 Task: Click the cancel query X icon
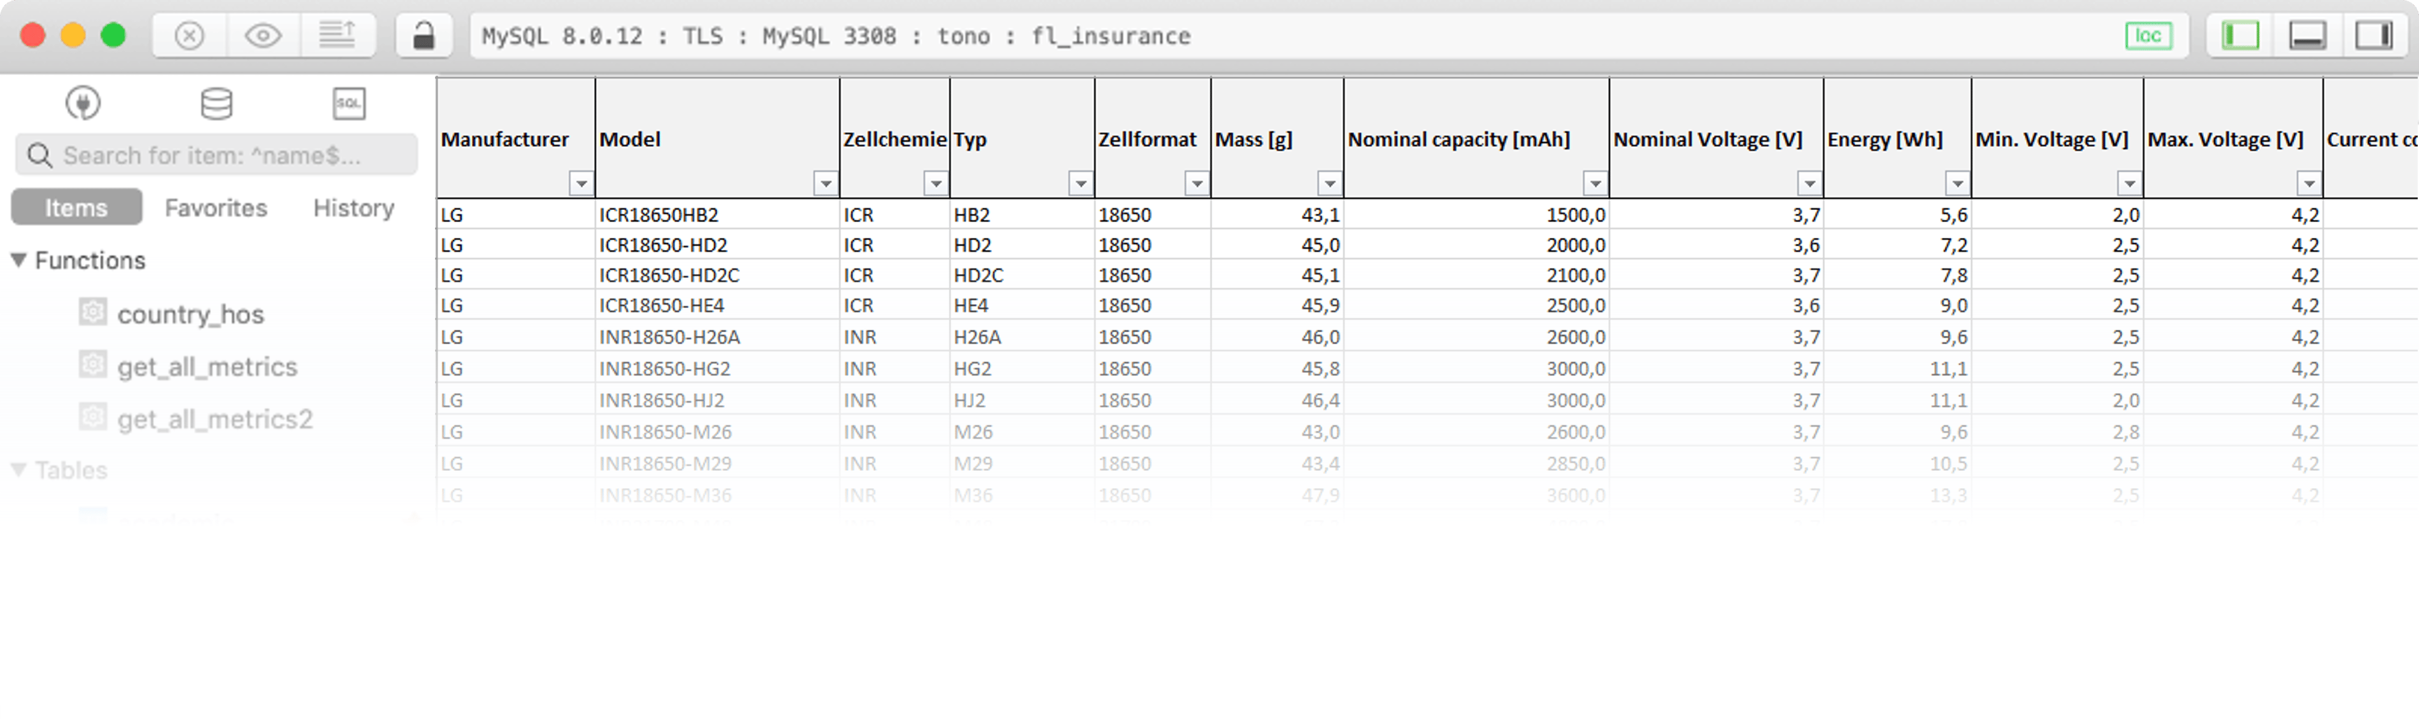click(x=190, y=36)
